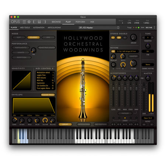Toggle the left panel view icon
Screen dimensions: 166x166
click(x=35, y=22)
